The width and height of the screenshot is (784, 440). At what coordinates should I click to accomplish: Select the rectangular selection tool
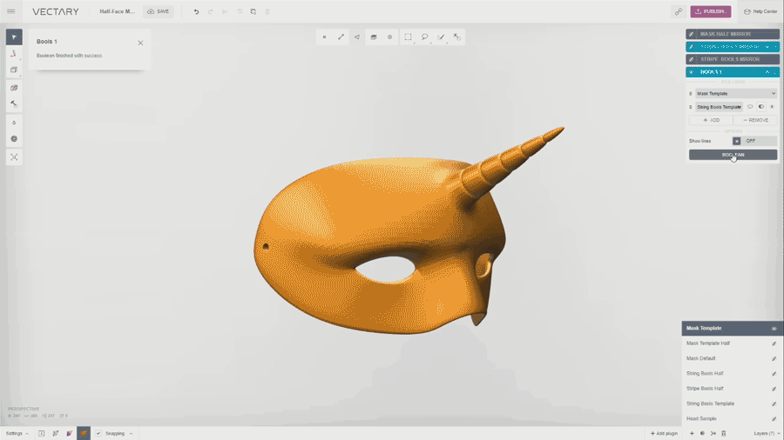(x=408, y=37)
